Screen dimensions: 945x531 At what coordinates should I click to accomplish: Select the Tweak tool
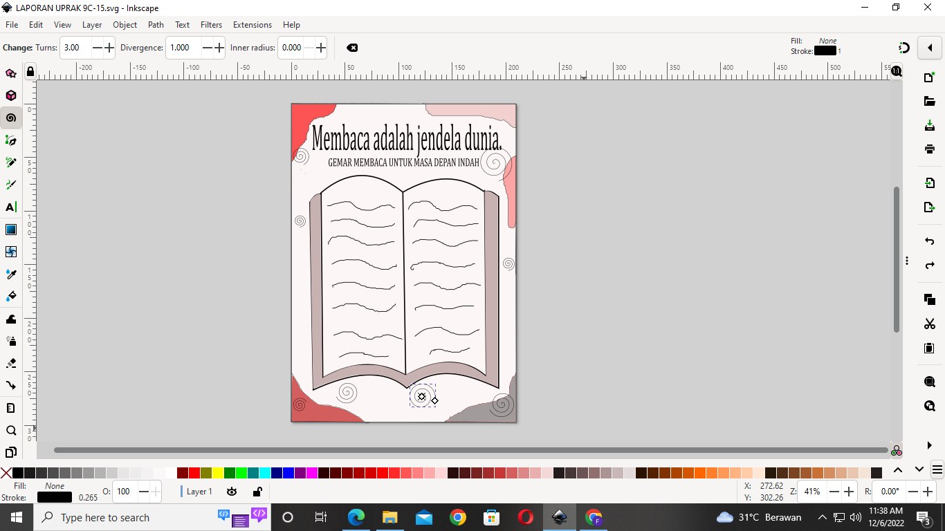tap(10, 319)
